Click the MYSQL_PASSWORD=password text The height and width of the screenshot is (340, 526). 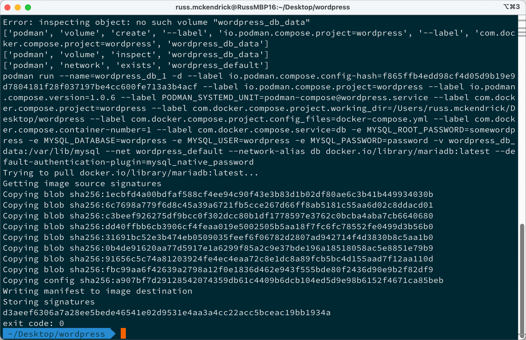click(369, 140)
